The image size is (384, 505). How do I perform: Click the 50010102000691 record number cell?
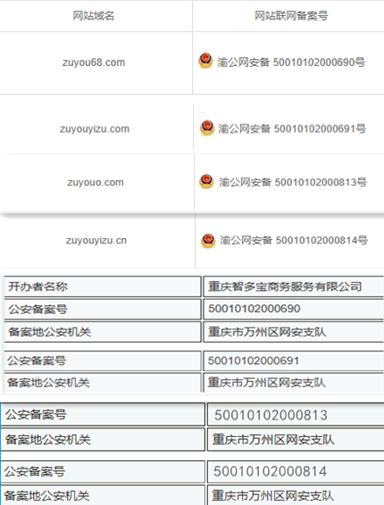pos(294,360)
